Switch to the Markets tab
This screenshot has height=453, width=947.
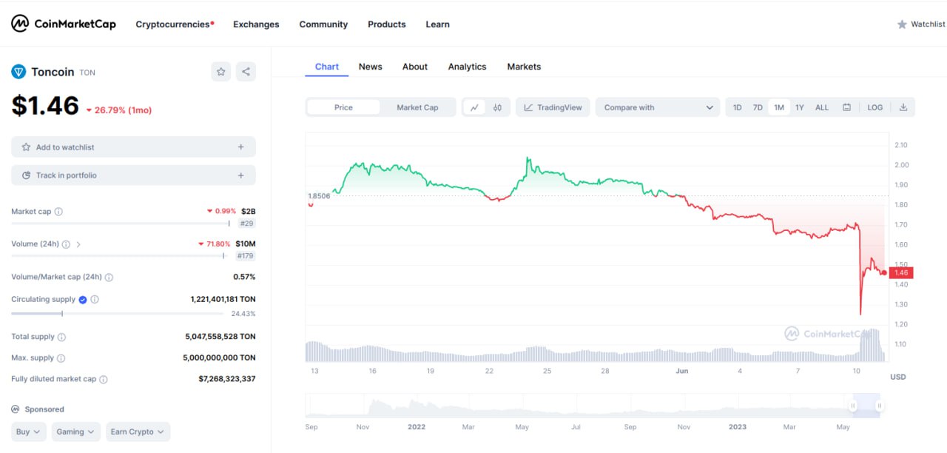[x=524, y=67]
